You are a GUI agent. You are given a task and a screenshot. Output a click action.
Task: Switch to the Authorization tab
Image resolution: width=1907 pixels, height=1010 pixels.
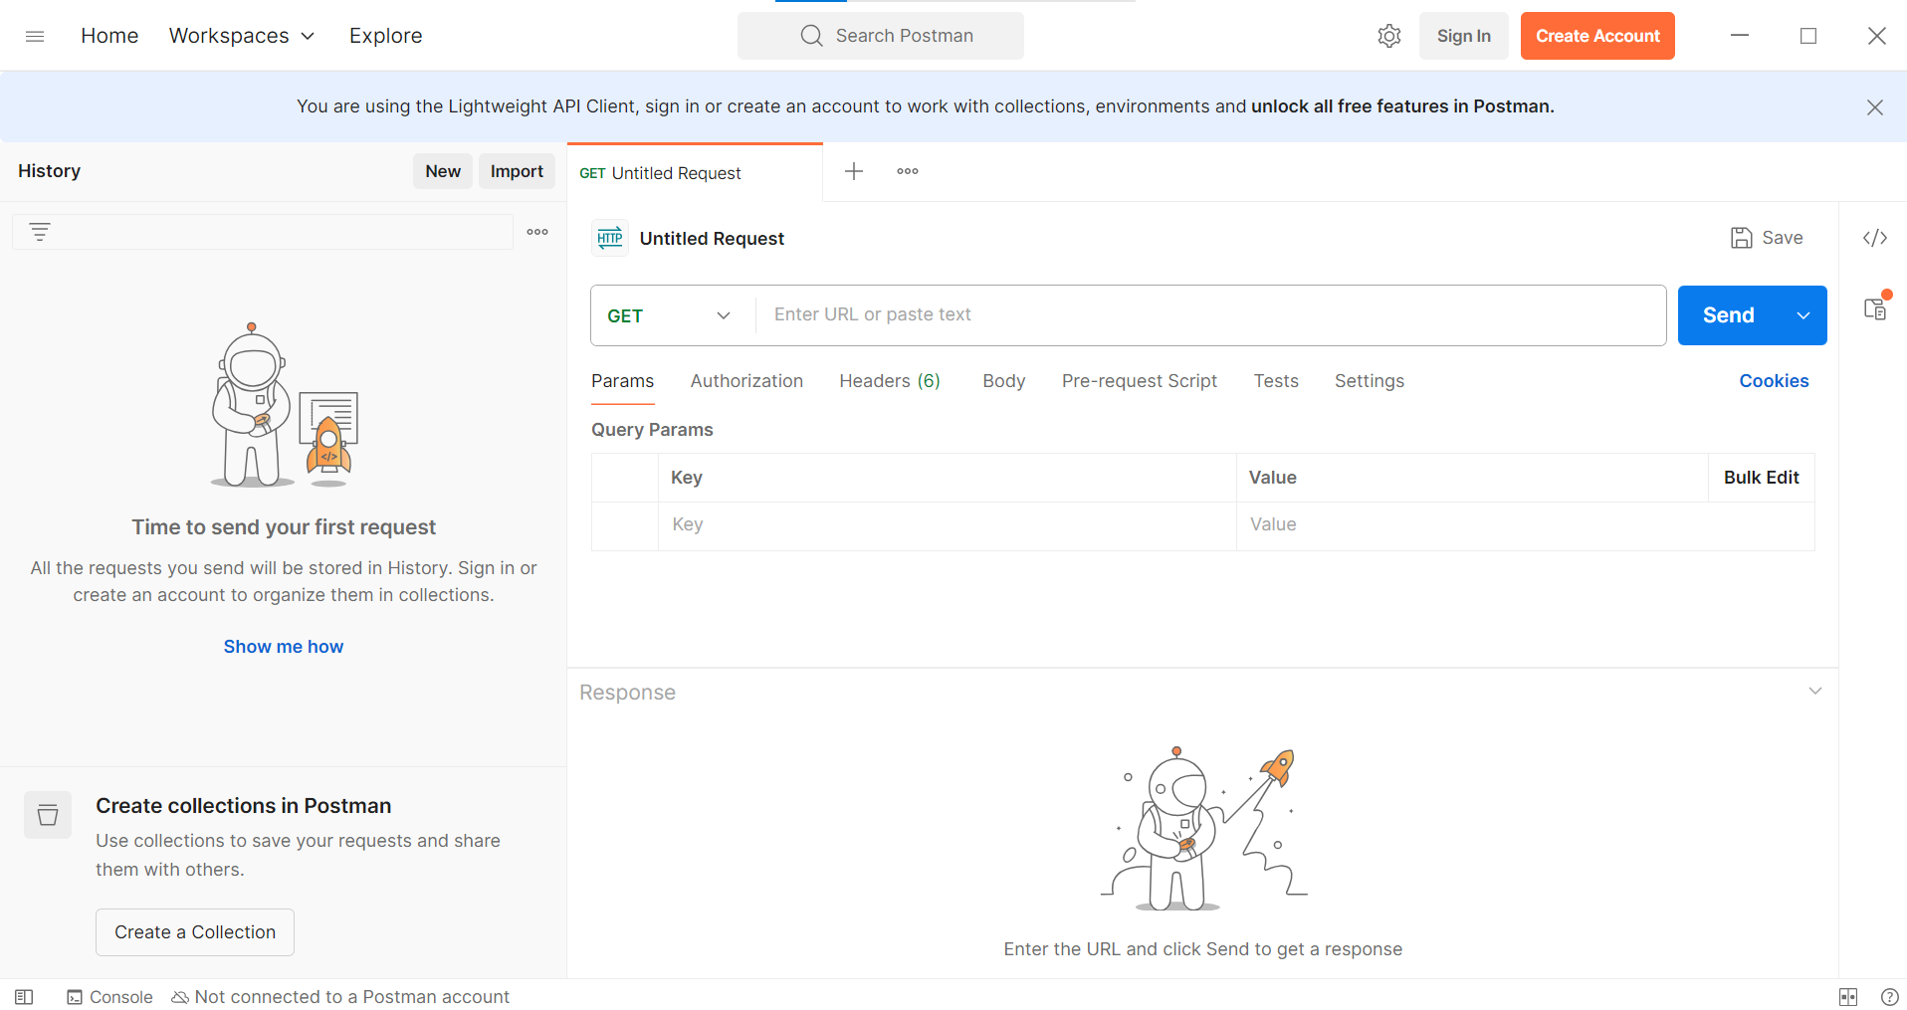point(746,381)
